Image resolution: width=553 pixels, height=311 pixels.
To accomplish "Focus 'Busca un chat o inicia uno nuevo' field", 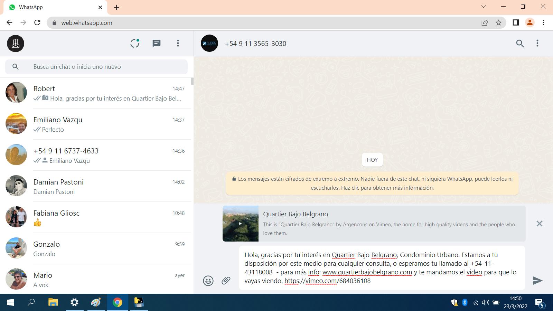I will (96, 67).
